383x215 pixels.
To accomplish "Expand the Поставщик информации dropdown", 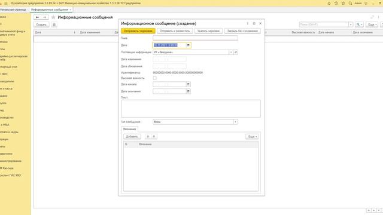I will coord(231,52).
